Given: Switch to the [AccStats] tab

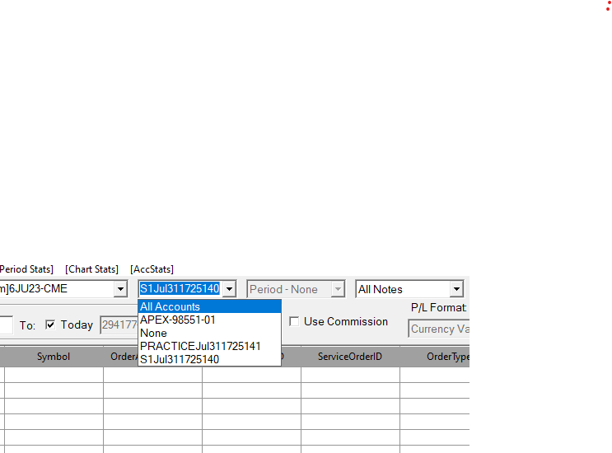Looking at the screenshot, I should click(152, 269).
